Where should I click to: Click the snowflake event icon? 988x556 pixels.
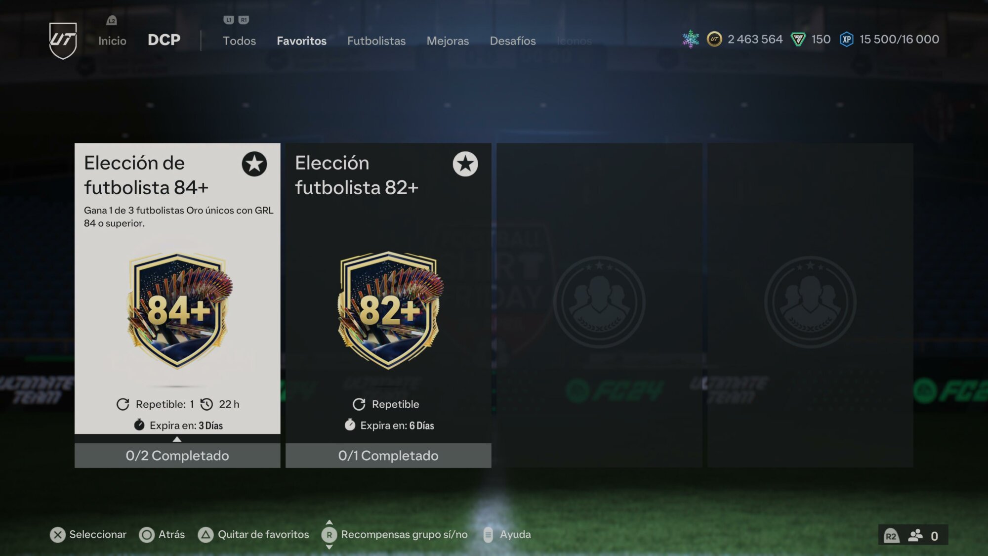click(691, 39)
